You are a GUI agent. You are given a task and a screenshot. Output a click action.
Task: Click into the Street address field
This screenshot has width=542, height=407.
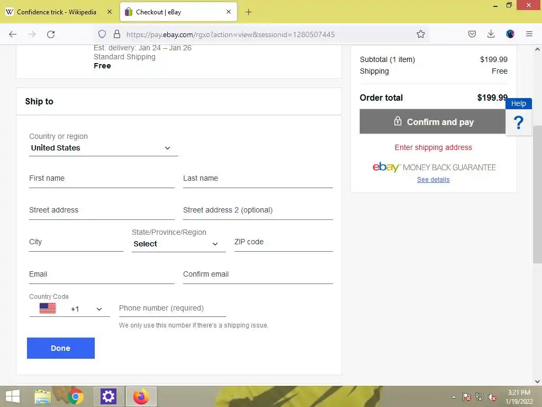(x=102, y=211)
